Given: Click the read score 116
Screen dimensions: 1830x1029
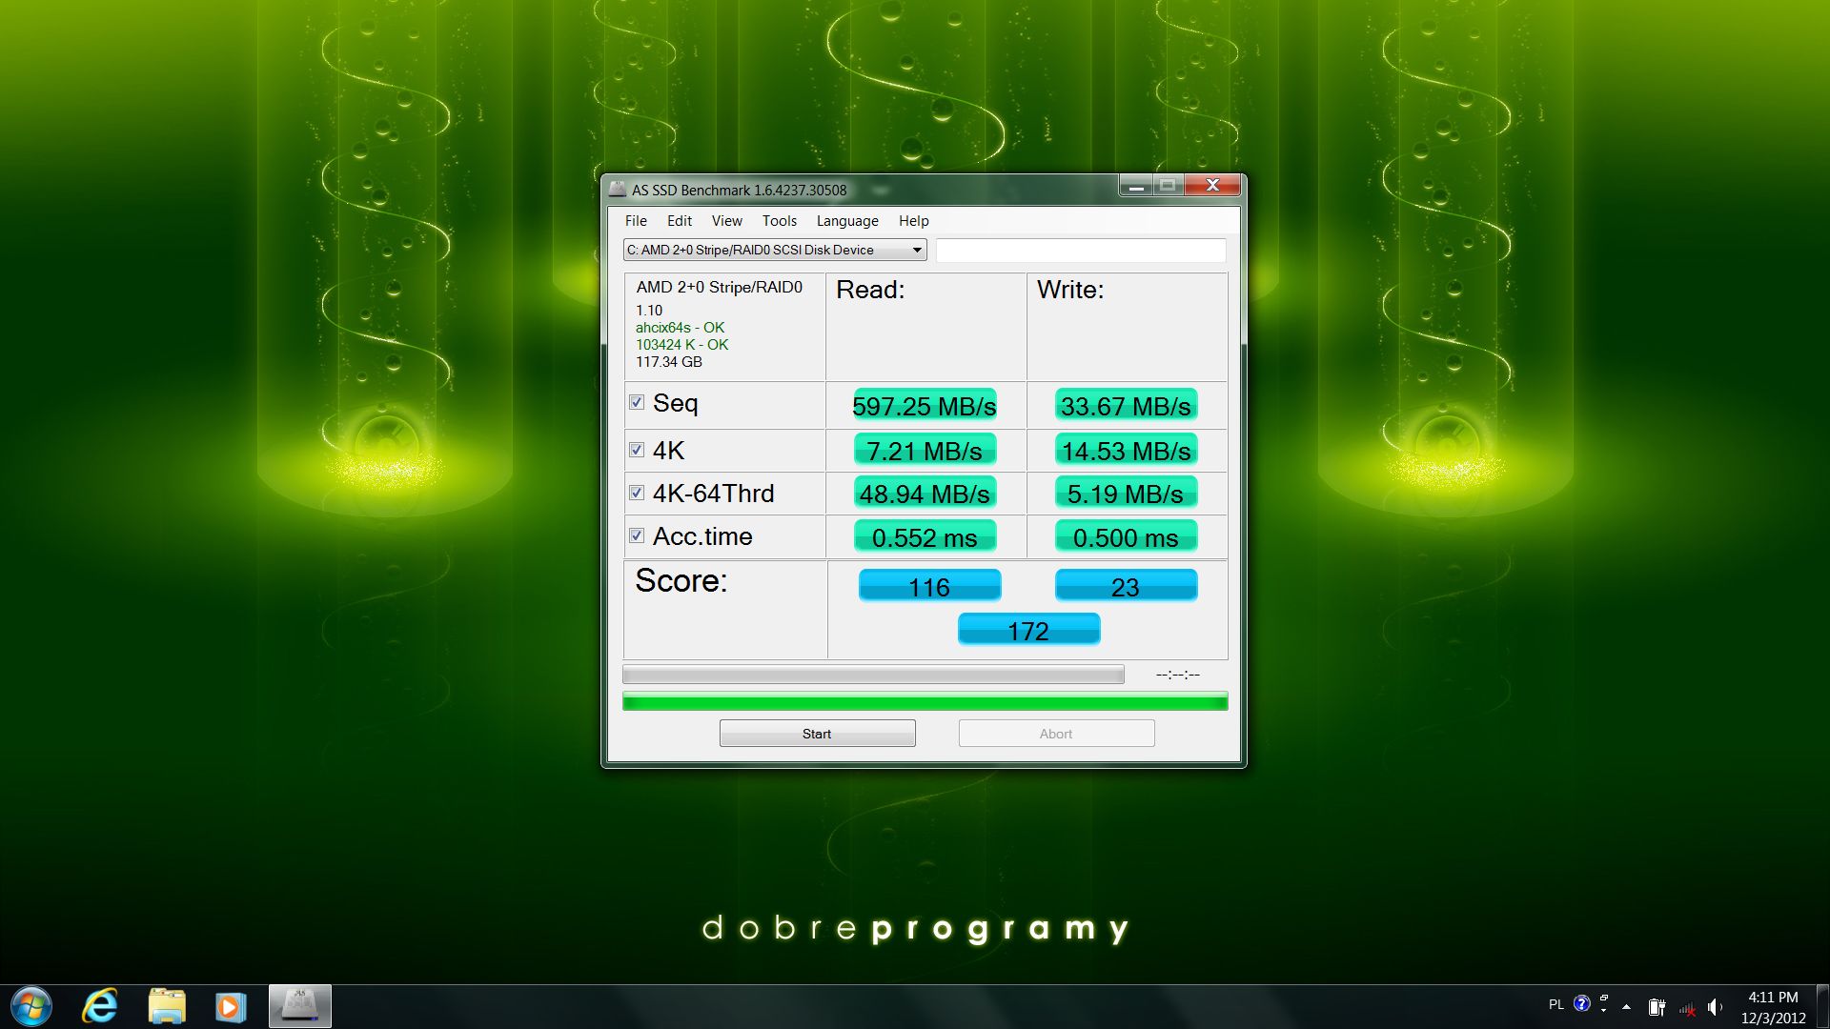Looking at the screenshot, I should tap(929, 586).
